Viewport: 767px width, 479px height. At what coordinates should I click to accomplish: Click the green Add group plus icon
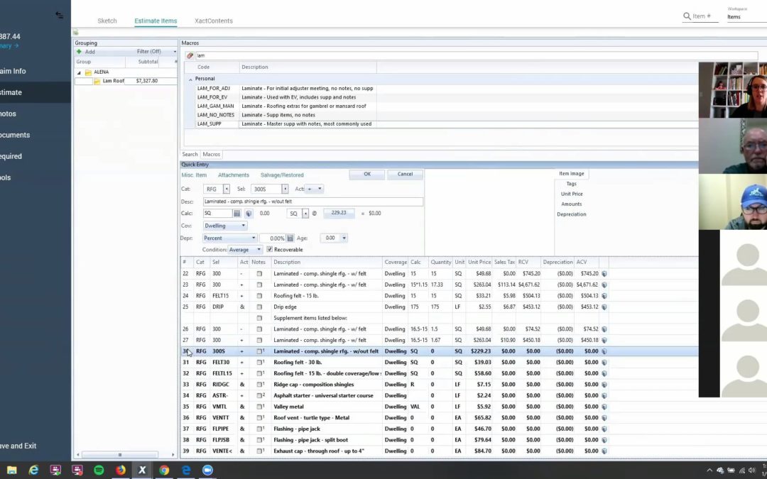pos(80,52)
